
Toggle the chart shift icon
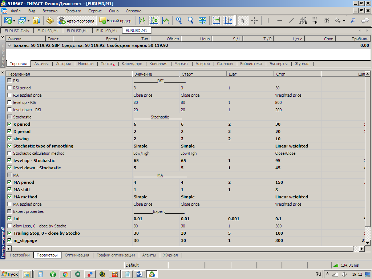[228, 21]
